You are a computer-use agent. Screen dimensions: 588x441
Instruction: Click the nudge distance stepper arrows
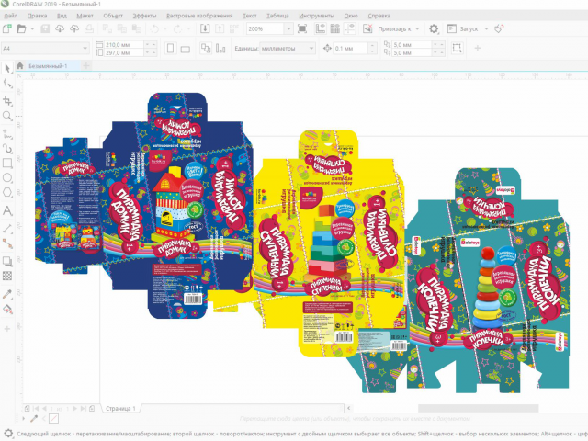coord(372,49)
